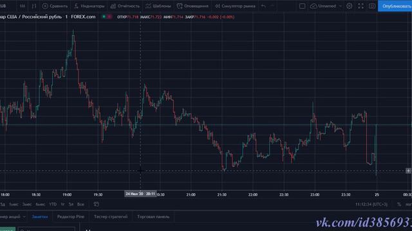Click the 21:00 time axis label
Image resolution: width=412 pixels, height=231 pixels.
click(x=191, y=194)
